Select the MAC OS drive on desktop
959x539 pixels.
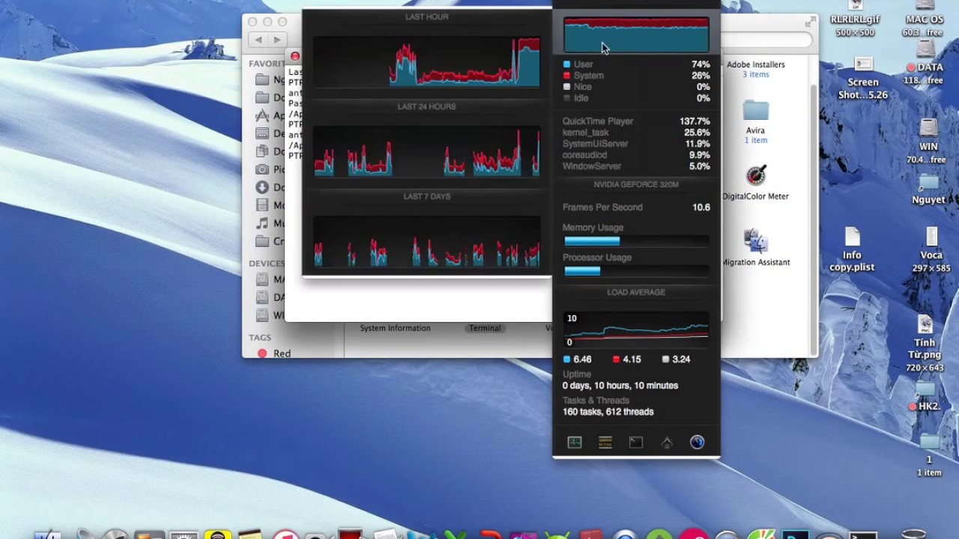tap(925, 19)
